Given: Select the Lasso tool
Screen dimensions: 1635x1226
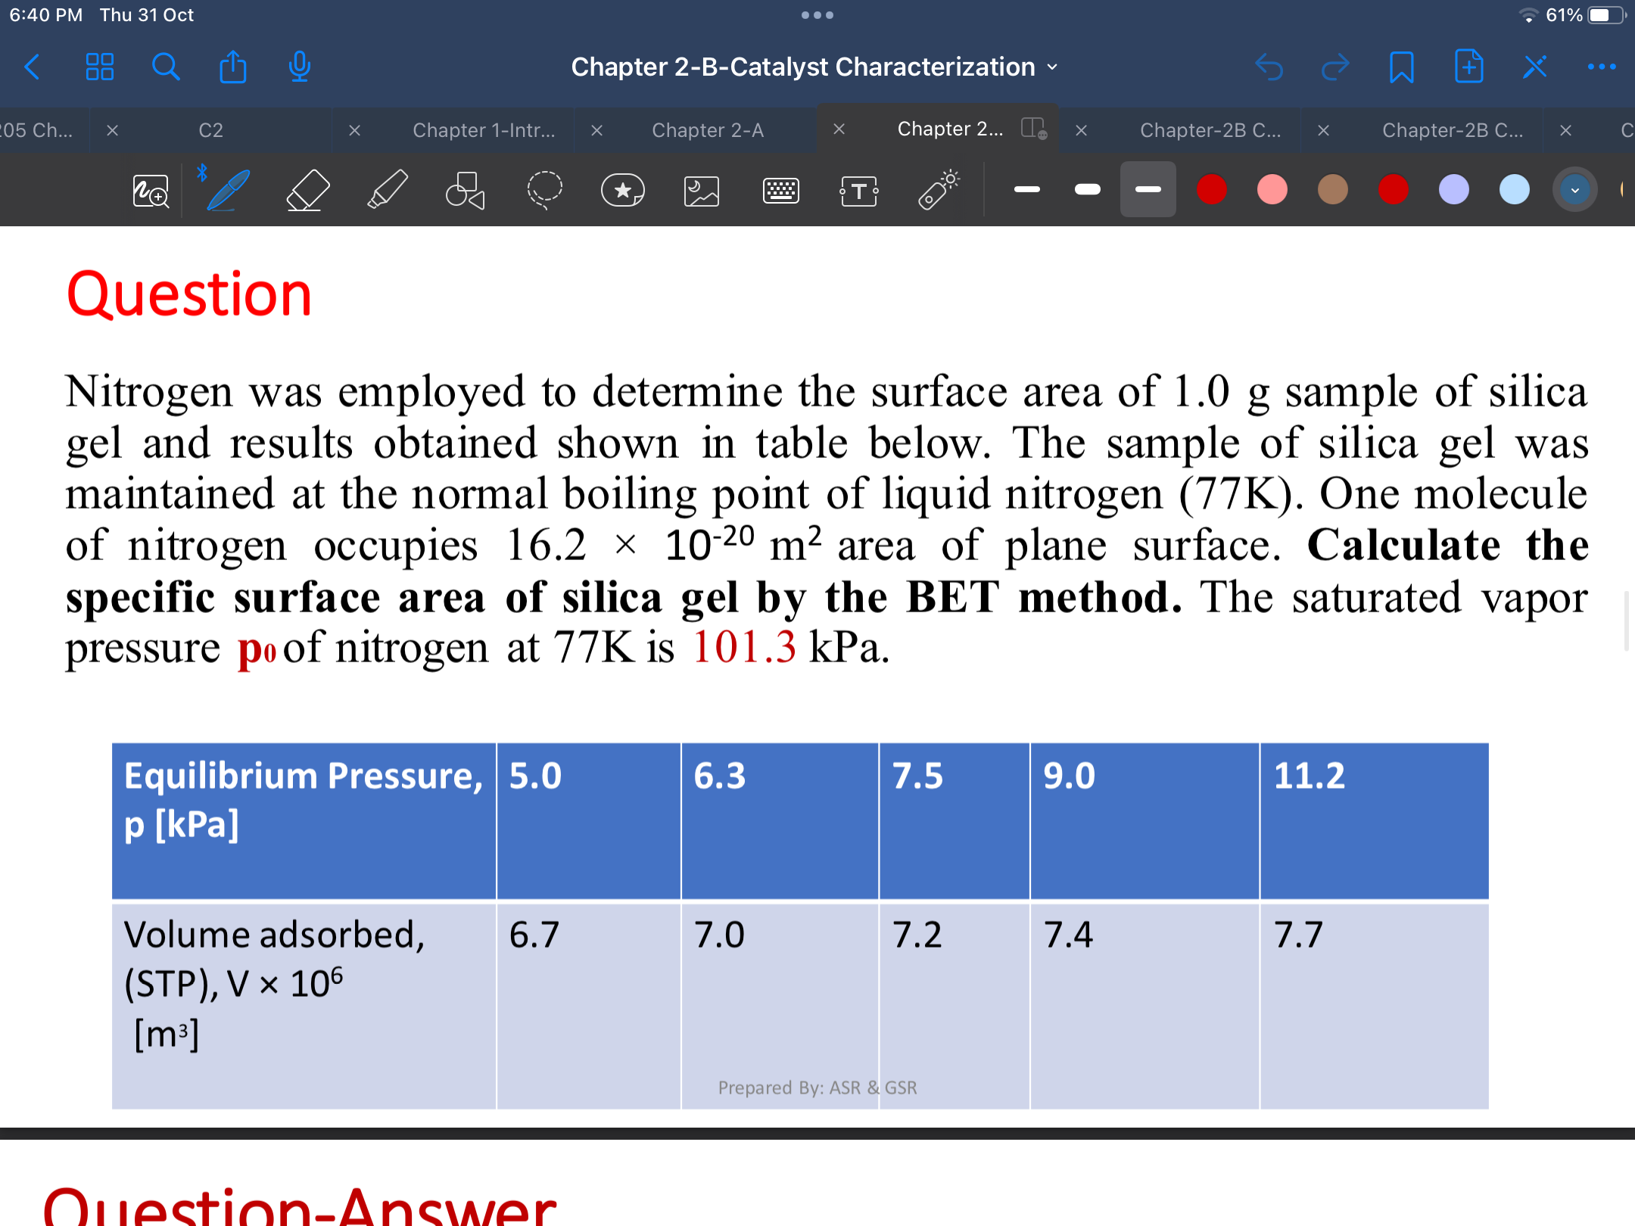Looking at the screenshot, I should click(x=544, y=190).
